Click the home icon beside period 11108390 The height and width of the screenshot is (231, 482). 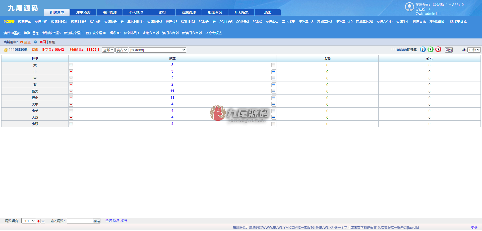6,50
